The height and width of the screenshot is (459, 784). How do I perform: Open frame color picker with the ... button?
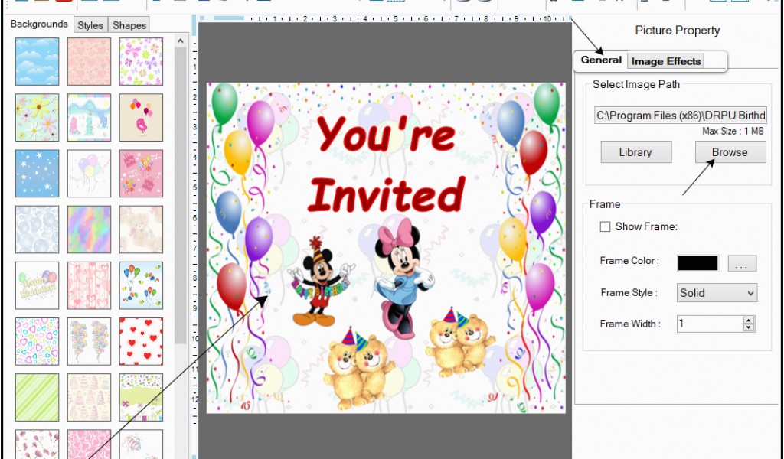[x=741, y=263]
